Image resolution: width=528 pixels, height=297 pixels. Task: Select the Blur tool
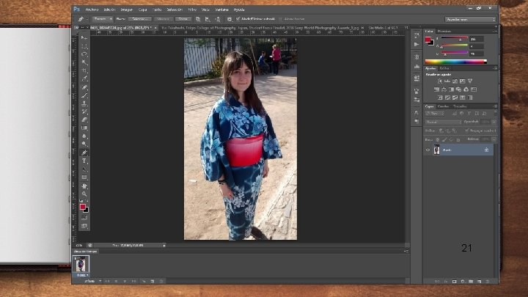pos(84,136)
